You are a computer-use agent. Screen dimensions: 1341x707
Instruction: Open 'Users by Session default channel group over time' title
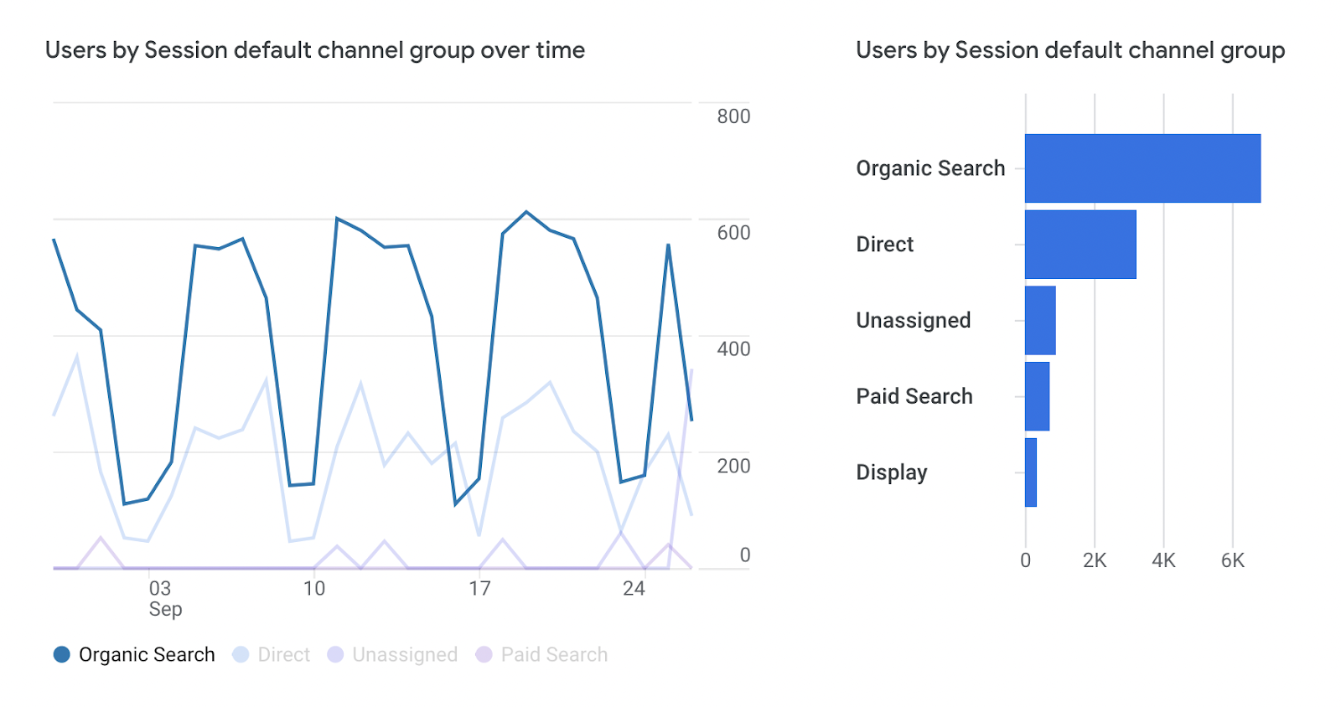[315, 50]
